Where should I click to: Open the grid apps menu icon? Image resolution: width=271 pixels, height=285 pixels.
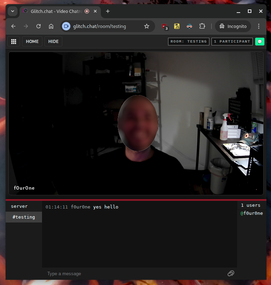point(14,42)
